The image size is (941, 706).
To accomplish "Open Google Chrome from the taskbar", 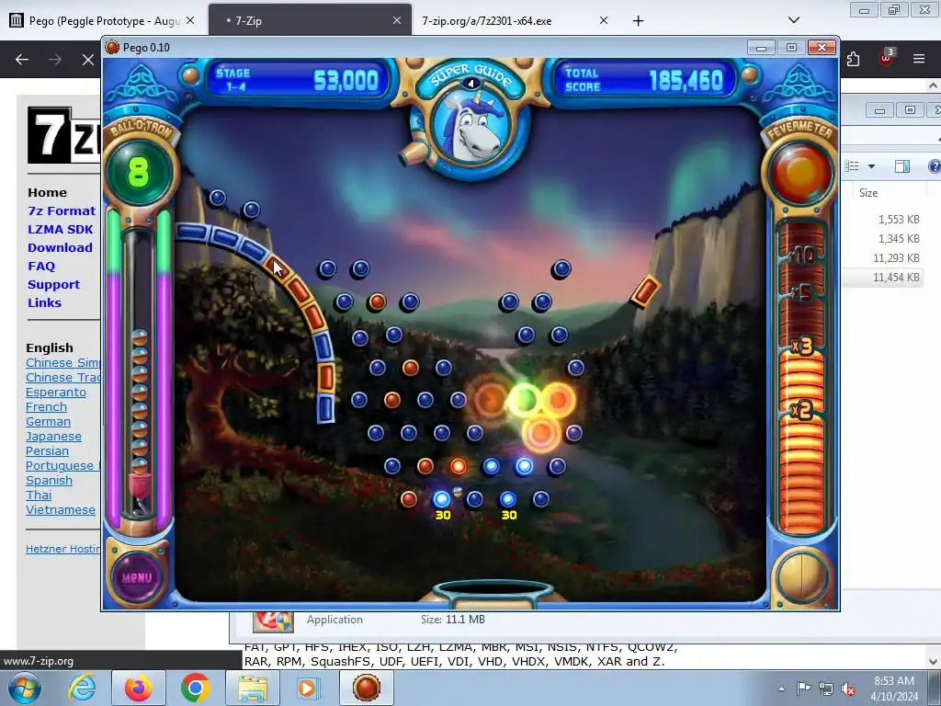I will click(195, 688).
